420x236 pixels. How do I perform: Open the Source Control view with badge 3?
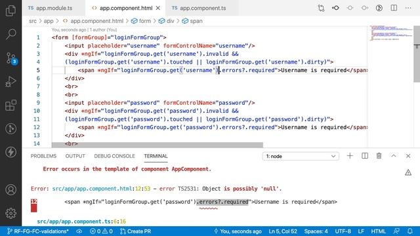pyautogui.click(x=11, y=58)
